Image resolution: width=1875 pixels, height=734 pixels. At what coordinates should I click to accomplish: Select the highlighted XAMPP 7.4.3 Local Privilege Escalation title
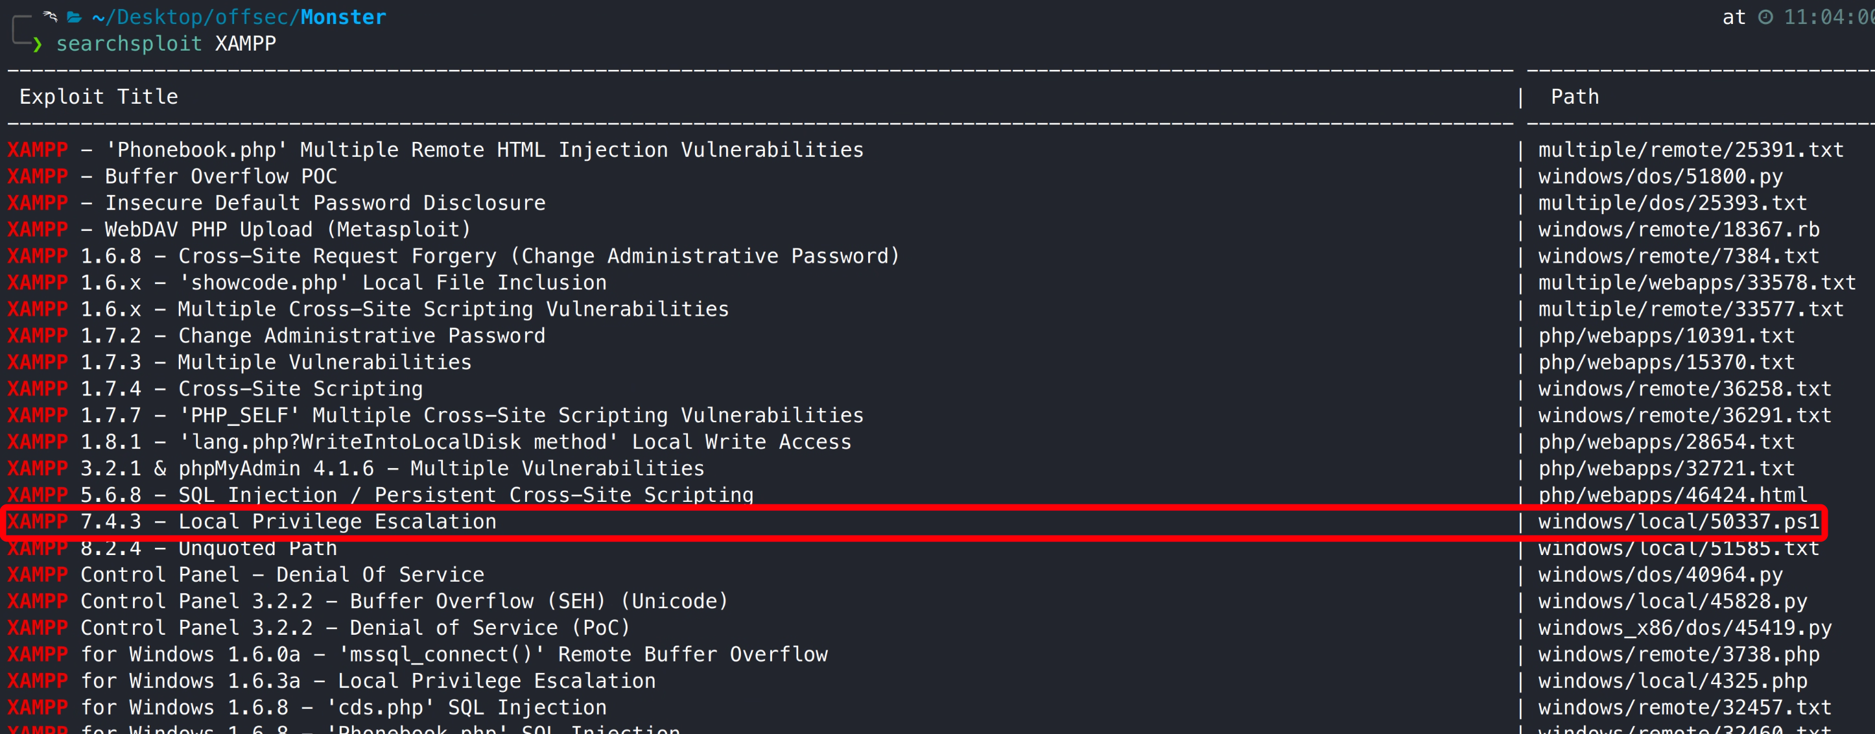(252, 521)
